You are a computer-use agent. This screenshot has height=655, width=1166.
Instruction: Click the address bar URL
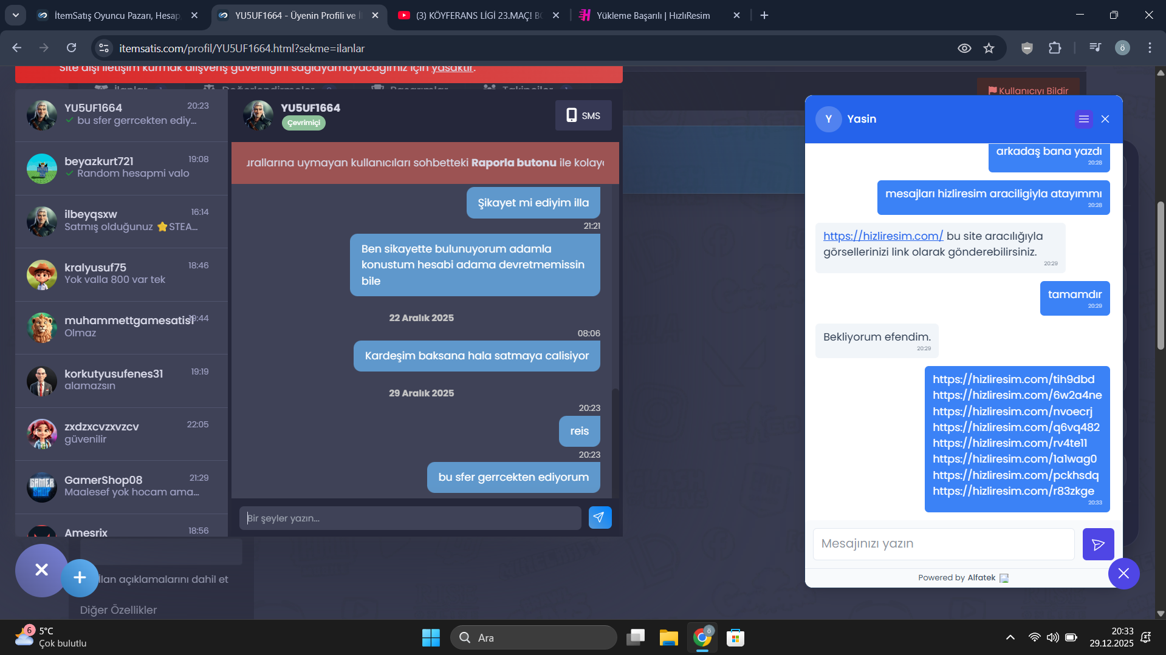coord(242,48)
